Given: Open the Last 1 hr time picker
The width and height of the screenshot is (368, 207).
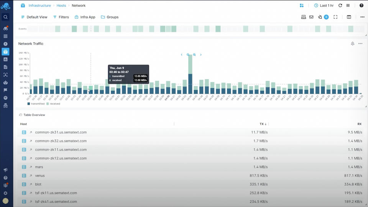Looking at the screenshot, I should coord(324,6).
